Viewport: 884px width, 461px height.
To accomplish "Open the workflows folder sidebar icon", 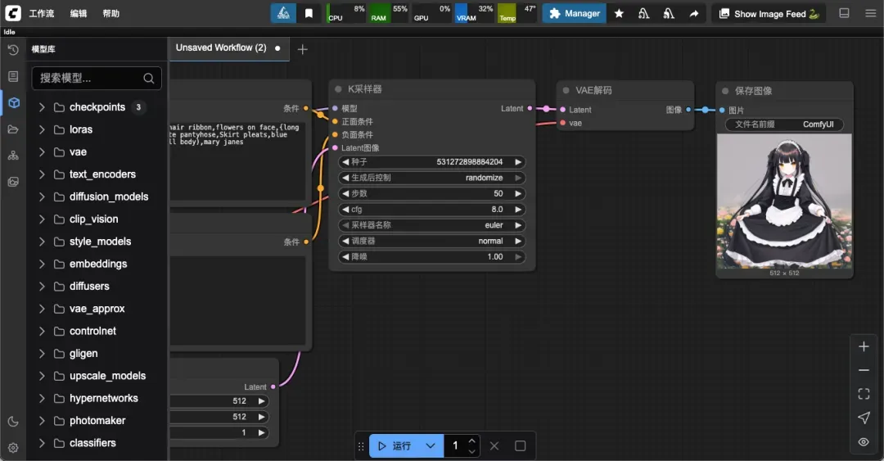I will click(x=13, y=129).
